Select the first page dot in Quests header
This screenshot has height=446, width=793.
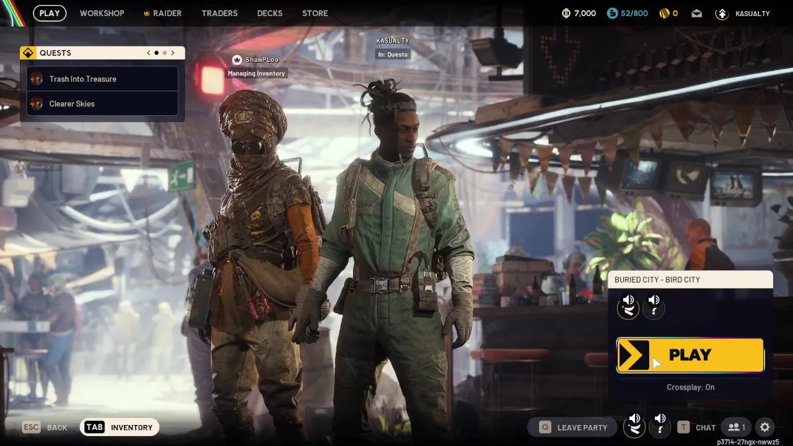coord(157,53)
